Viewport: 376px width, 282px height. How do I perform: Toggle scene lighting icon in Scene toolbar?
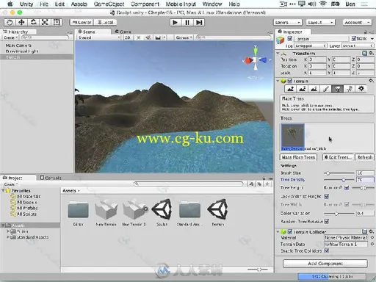tap(139, 37)
